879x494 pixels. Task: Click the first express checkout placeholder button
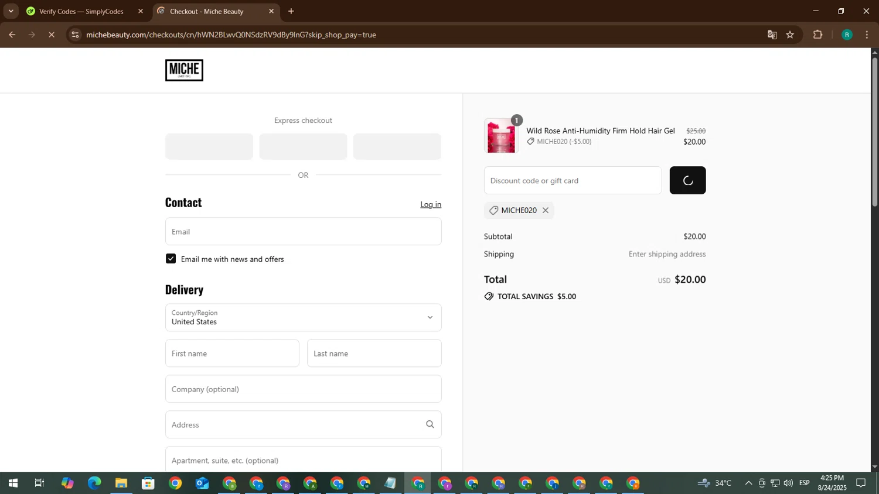pos(209,146)
